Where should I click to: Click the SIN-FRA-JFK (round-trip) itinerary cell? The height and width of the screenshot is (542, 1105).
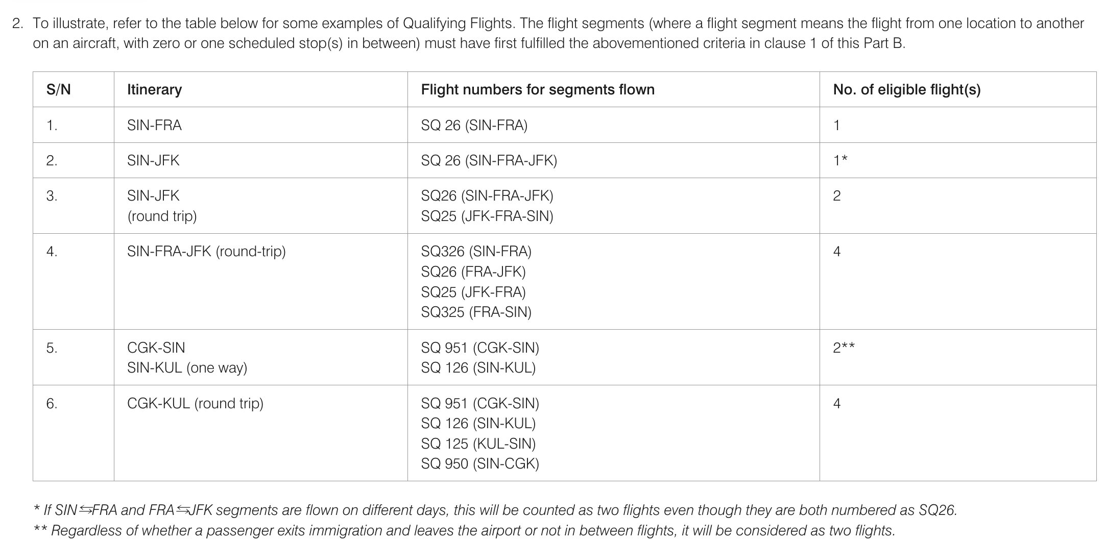[x=206, y=252]
